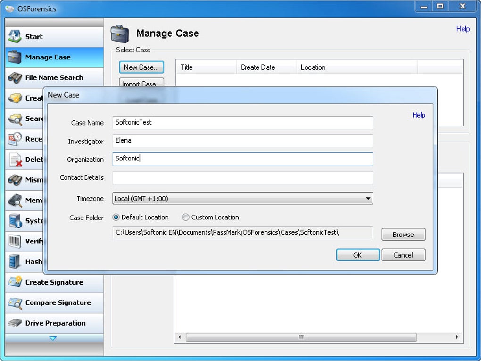Click the Compare Signature icon
The width and height of the screenshot is (481, 361).
coord(15,302)
